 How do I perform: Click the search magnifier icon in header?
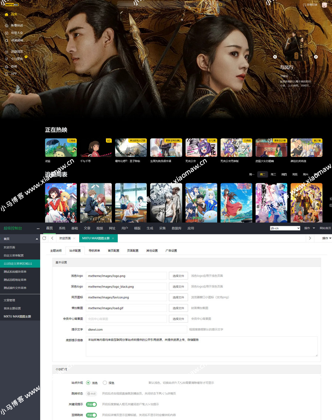[221, 5]
